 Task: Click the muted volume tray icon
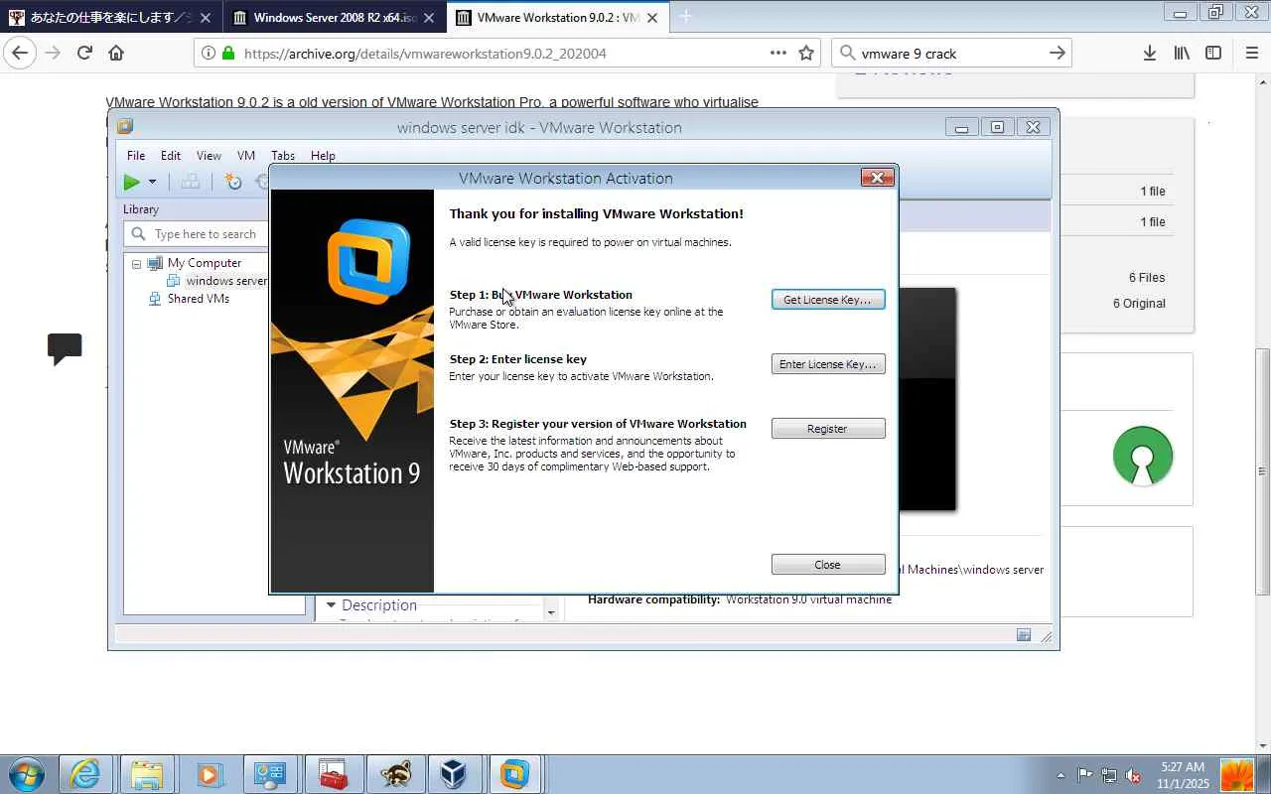[1133, 776]
